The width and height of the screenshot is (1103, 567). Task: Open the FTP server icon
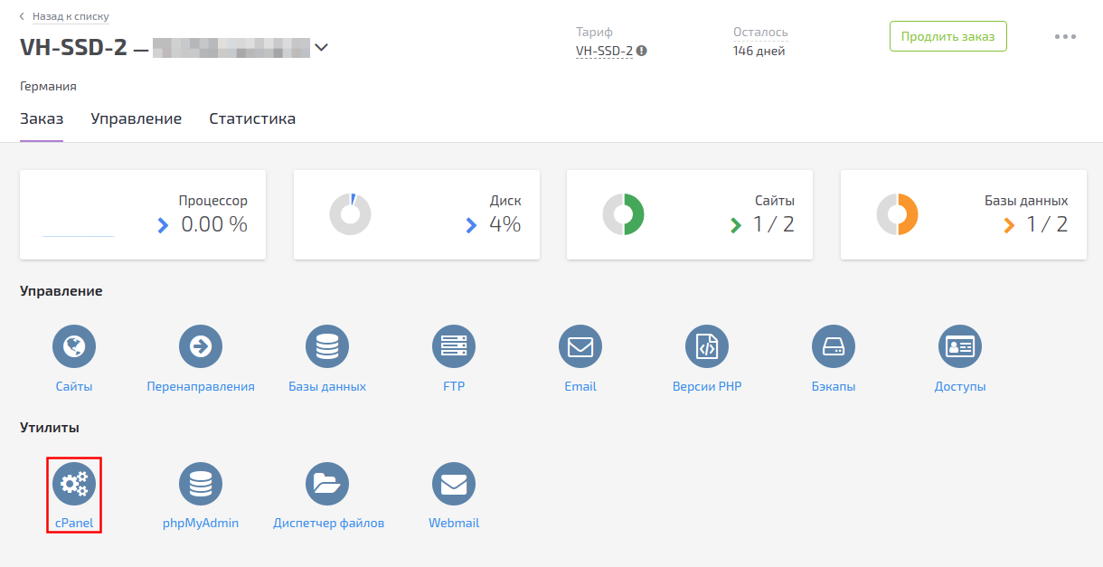454,346
